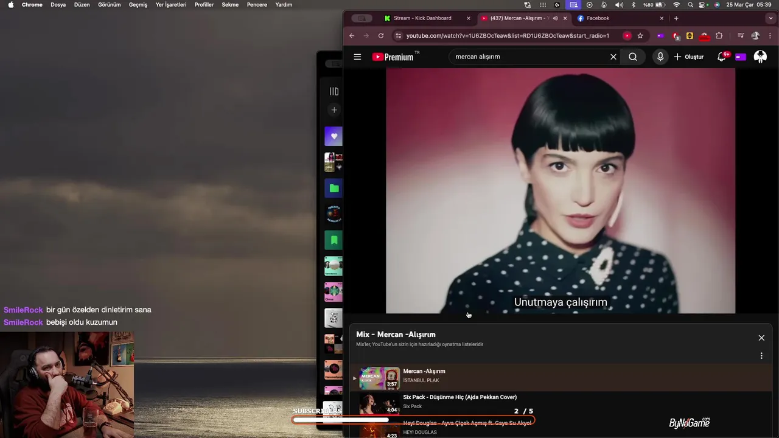The height and width of the screenshot is (438, 779).
Task: Open the Apple menu
Action: coord(10,4)
